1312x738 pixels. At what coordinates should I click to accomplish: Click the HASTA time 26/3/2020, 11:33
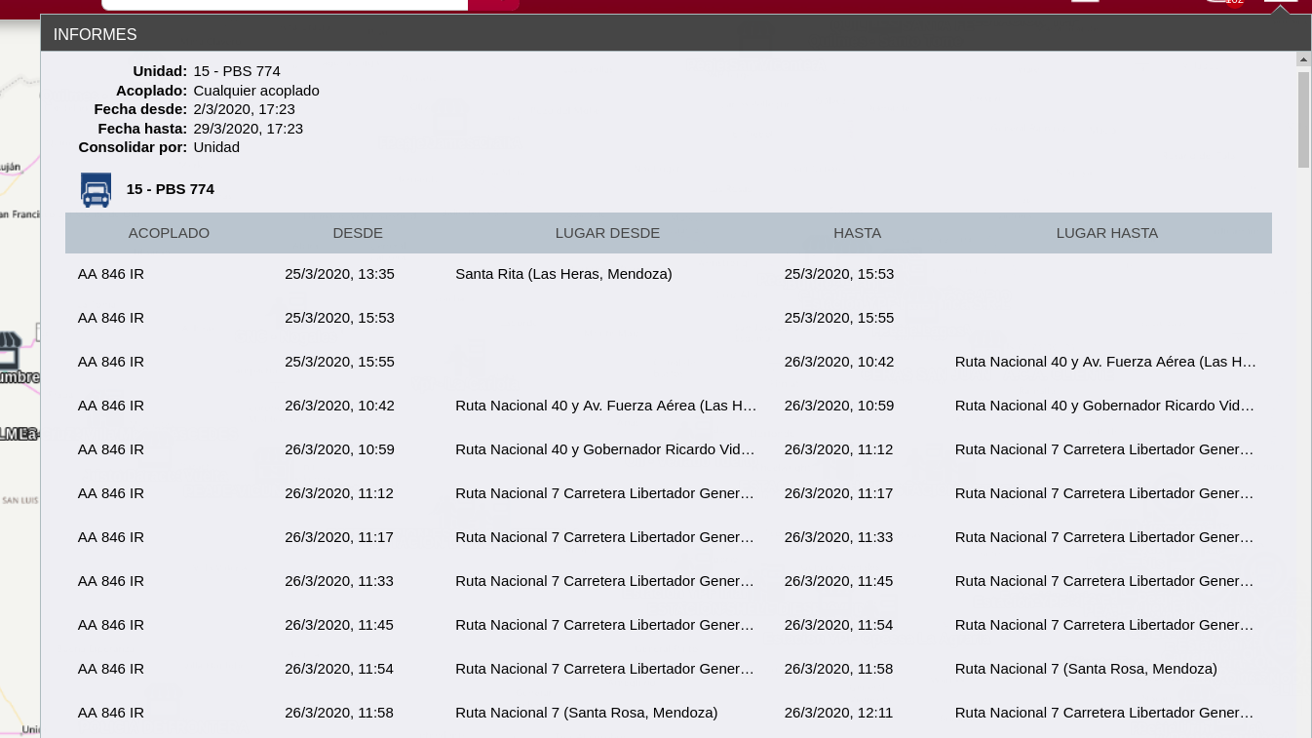[x=838, y=537]
